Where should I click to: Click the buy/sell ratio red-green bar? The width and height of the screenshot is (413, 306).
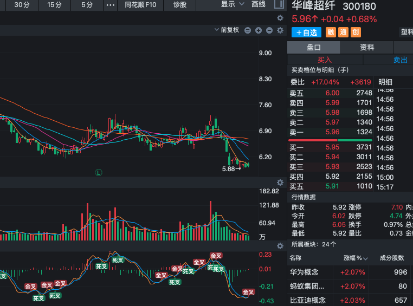coord(330,140)
